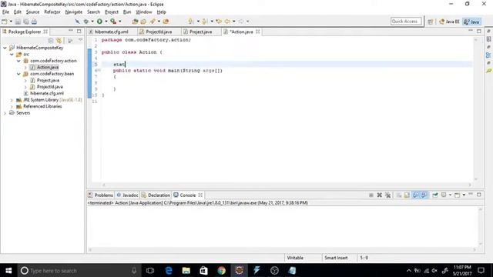Open the Declaration view tab
Image resolution: width=493 pixels, height=277 pixels.
[x=156, y=195]
